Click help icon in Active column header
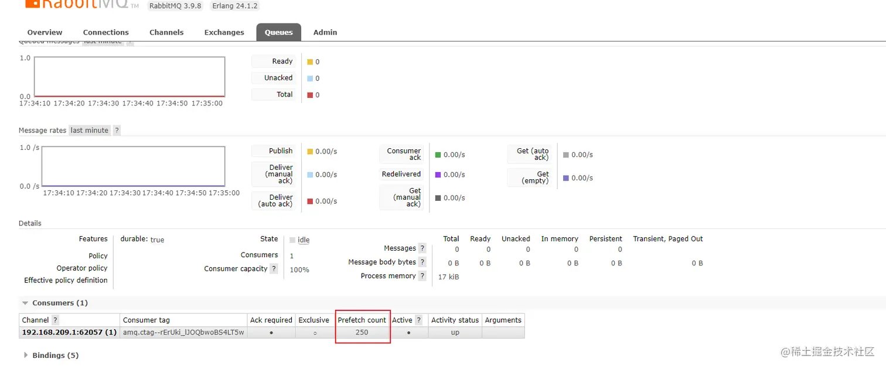The image size is (886, 369). (419, 320)
